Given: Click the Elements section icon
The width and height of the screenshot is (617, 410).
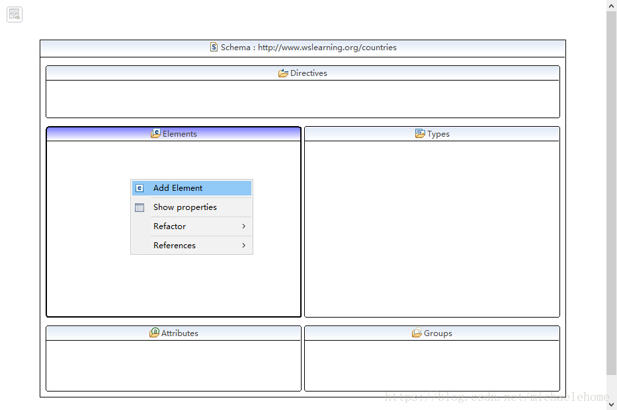Looking at the screenshot, I should click(x=155, y=133).
